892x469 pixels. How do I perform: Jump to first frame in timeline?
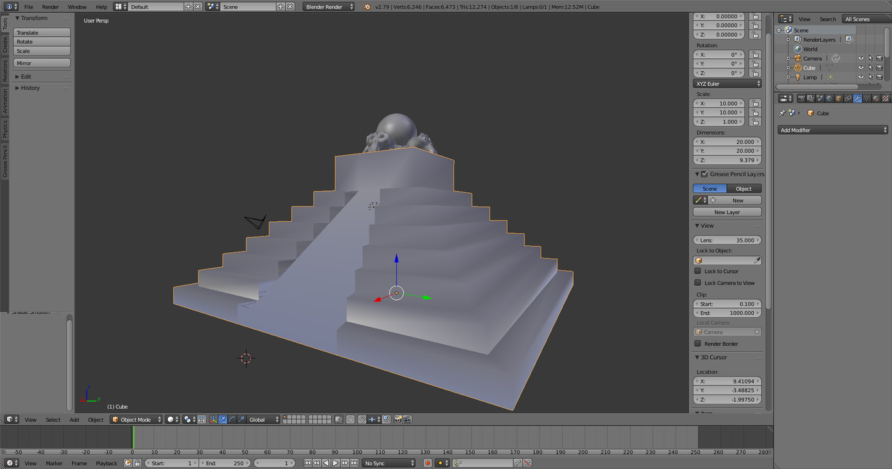(308, 463)
